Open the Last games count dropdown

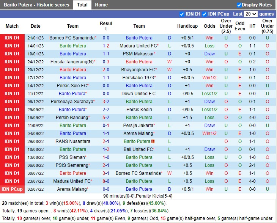pos(250,14)
